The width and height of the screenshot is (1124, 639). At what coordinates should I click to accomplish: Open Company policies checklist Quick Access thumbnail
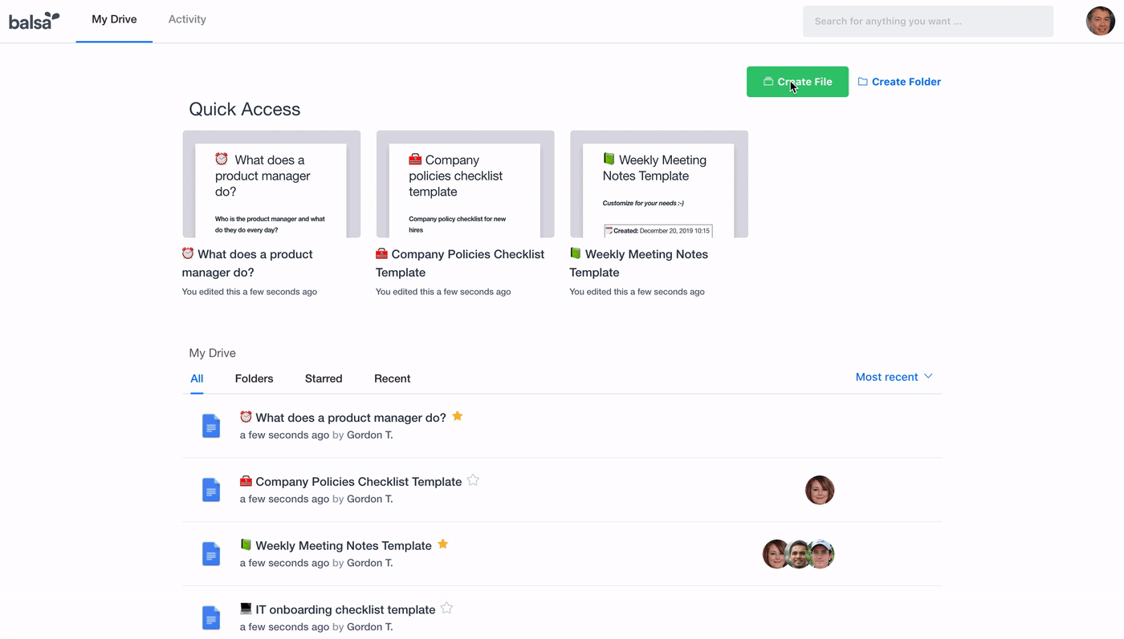pyautogui.click(x=465, y=184)
